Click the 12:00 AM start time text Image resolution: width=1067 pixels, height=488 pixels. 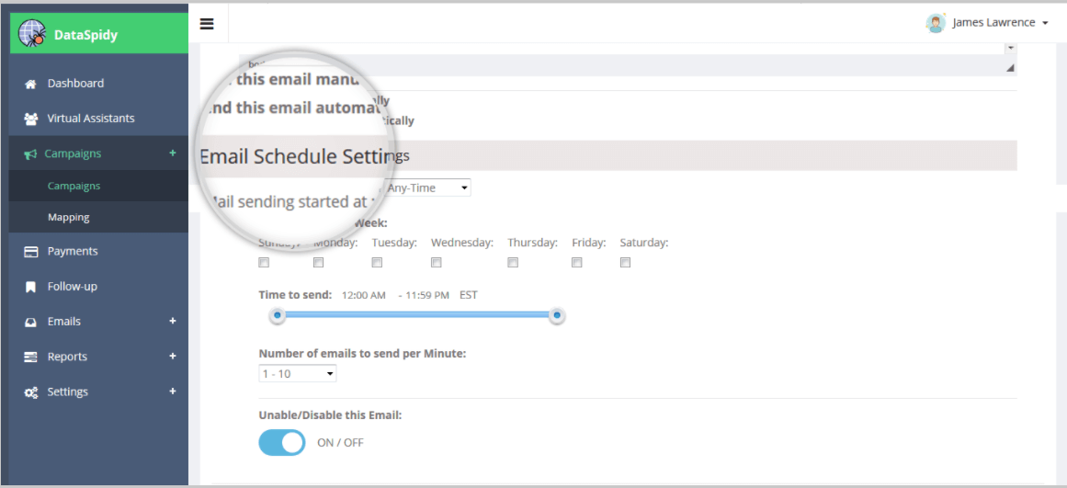click(363, 295)
